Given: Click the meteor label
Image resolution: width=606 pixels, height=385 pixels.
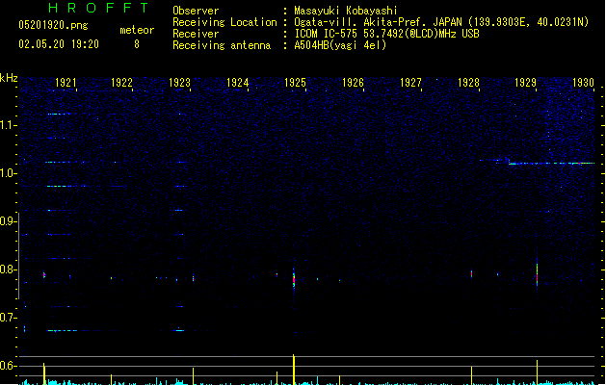Looking at the screenshot, I should (x=137, y=30).
